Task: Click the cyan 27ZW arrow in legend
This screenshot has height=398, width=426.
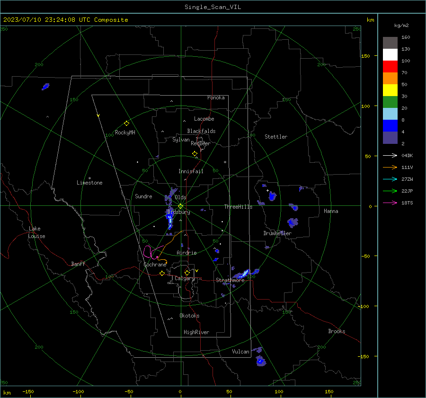Action: [390, 179]
